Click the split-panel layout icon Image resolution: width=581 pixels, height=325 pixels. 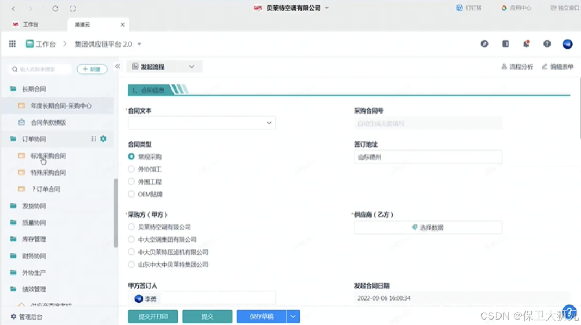tap(505, 44)
